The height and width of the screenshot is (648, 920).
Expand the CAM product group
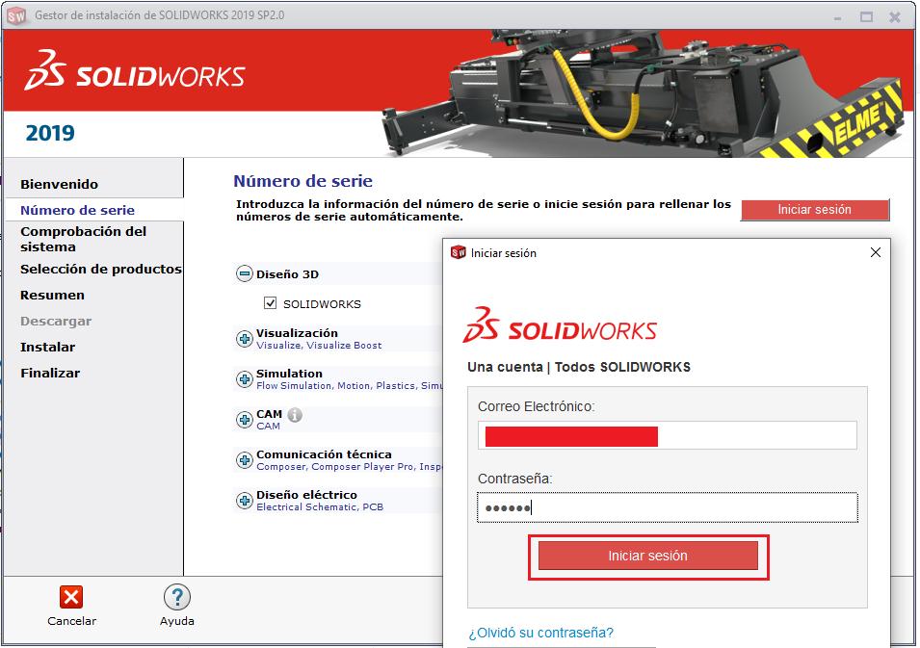coord(244,420)
